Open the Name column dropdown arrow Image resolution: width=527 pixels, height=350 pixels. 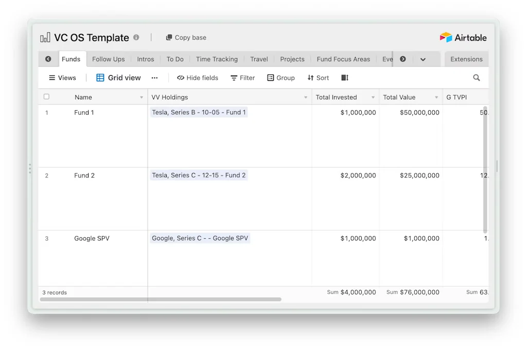click(x=142, y=97)
